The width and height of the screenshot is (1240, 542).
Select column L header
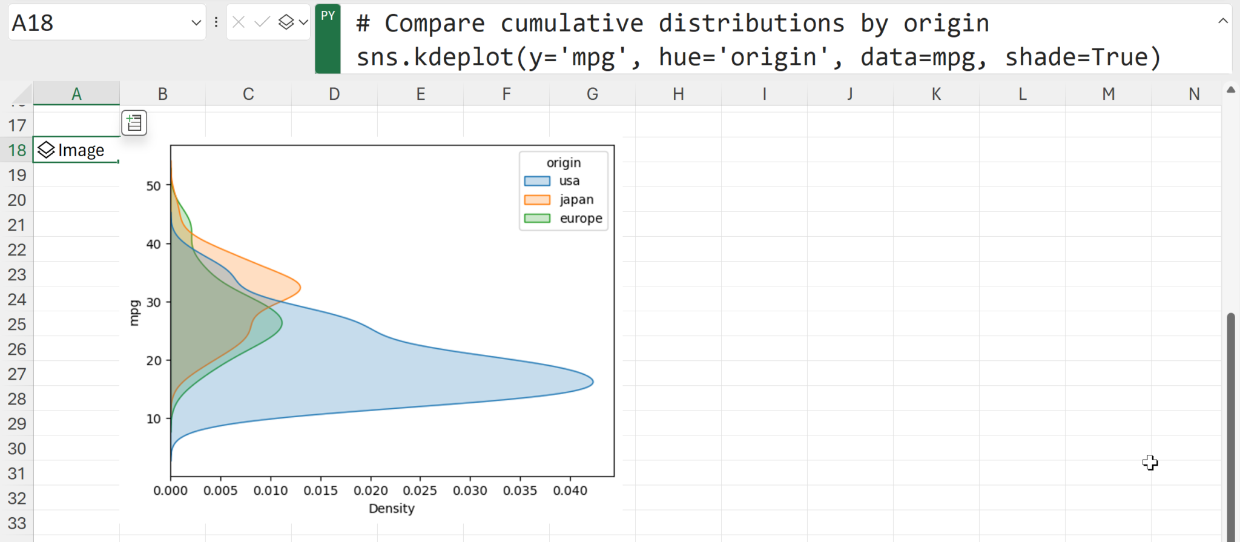tap(1022, 94)
